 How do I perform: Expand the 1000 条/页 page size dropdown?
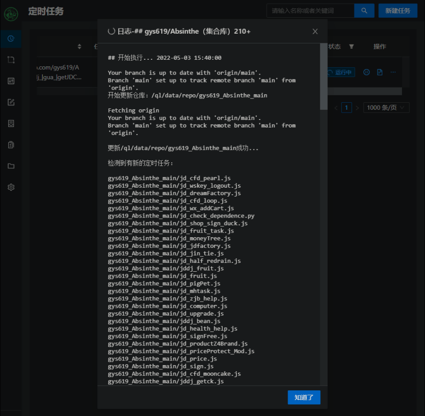[387, 108]
